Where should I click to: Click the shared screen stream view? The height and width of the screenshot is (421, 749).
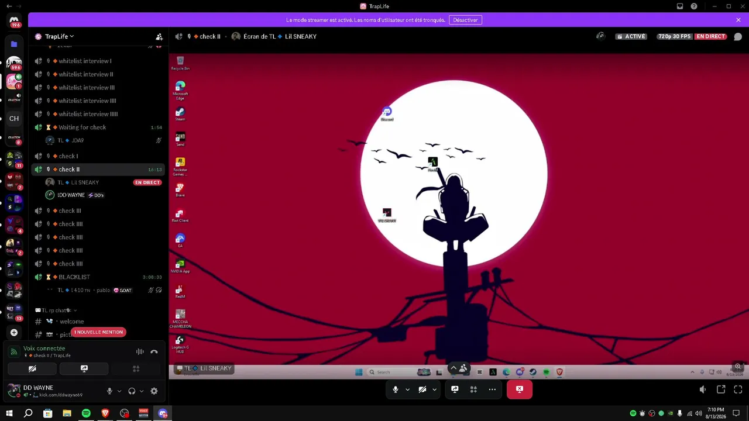(458, 215)
